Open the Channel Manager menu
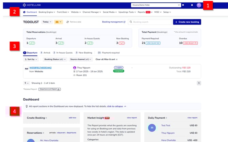 pos(92,12)
